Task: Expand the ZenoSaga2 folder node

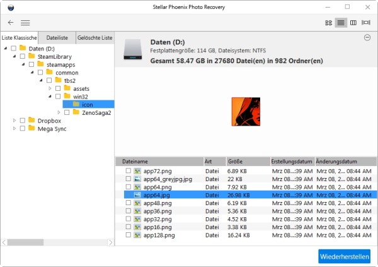Action: [59, 112]
